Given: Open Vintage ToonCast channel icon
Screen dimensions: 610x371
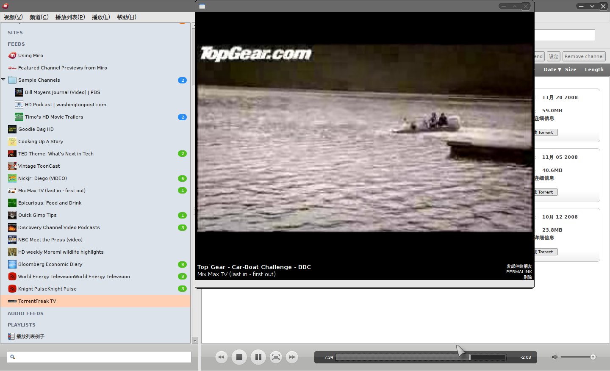Looking at the screenshot, I should pyautogui.click(x=12, y=166).
